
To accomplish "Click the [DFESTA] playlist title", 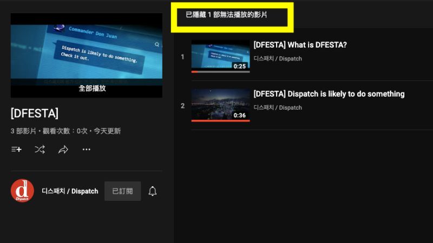I will click(x=35, y=113).
